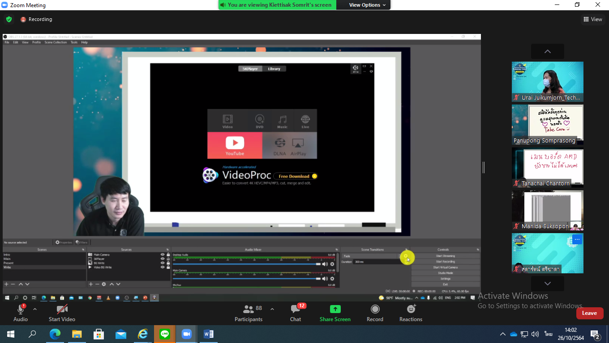The image size is (609, 343).
Task: Toggle the lock for 5KPlayer source
Action: point(168,259)
